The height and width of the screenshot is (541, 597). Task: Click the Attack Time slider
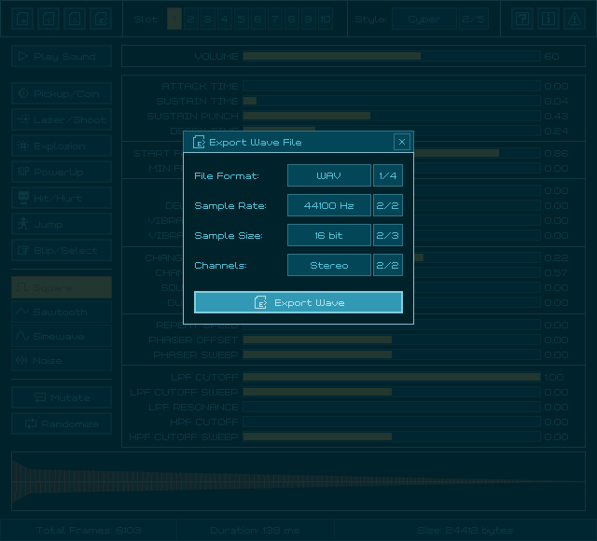392,86
